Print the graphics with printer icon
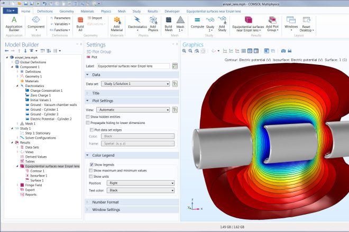Image resolution: width=349 pixels, height=232 pixels. 289,51
